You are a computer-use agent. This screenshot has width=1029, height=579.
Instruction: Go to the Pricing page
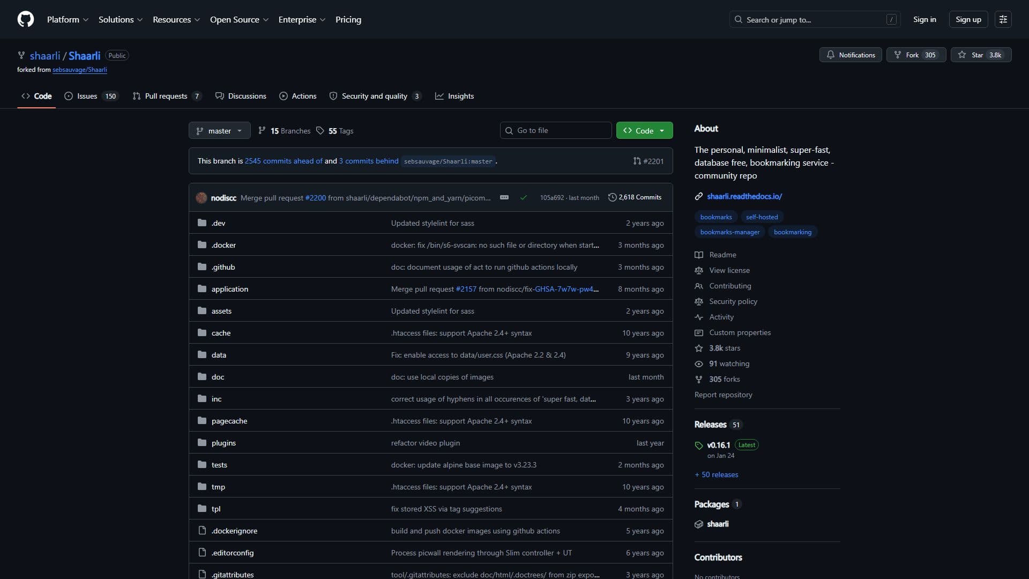coord(348,19)
